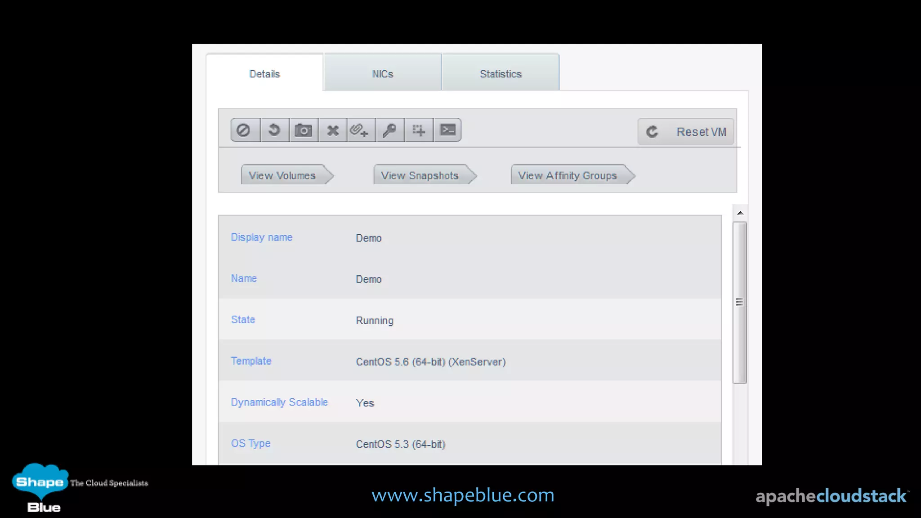Click the Reset Password key icon
The height and width of the screenshot is (518, 921).
point(390,130)
